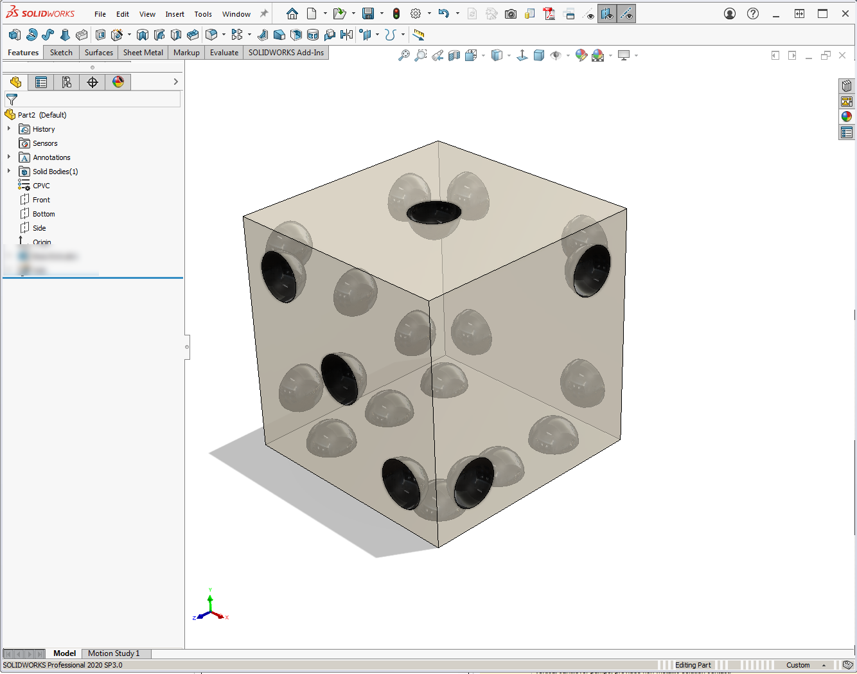Click the Edit Appearance colored sphere
857x674 pixels.
(x=581, y=55)
